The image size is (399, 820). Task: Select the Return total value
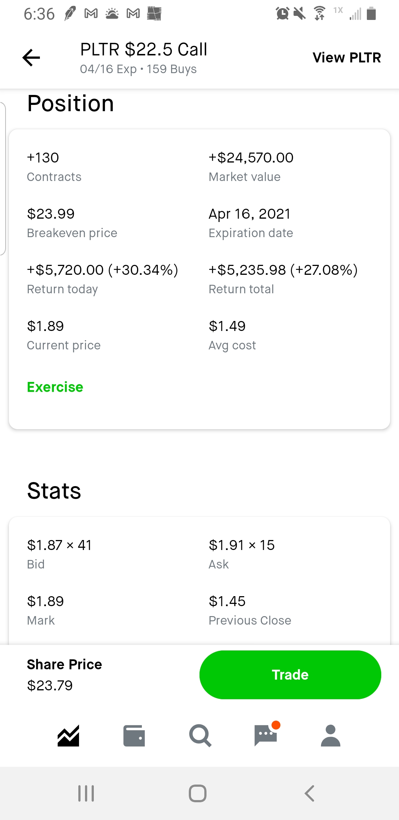283,270
